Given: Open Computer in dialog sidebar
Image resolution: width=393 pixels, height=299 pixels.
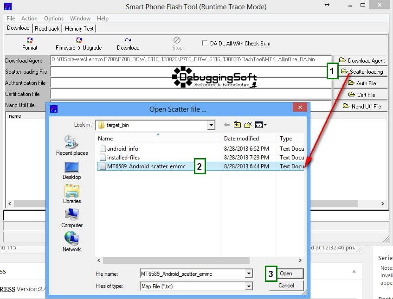Looking at the screenshot, I should coord(72,218).
